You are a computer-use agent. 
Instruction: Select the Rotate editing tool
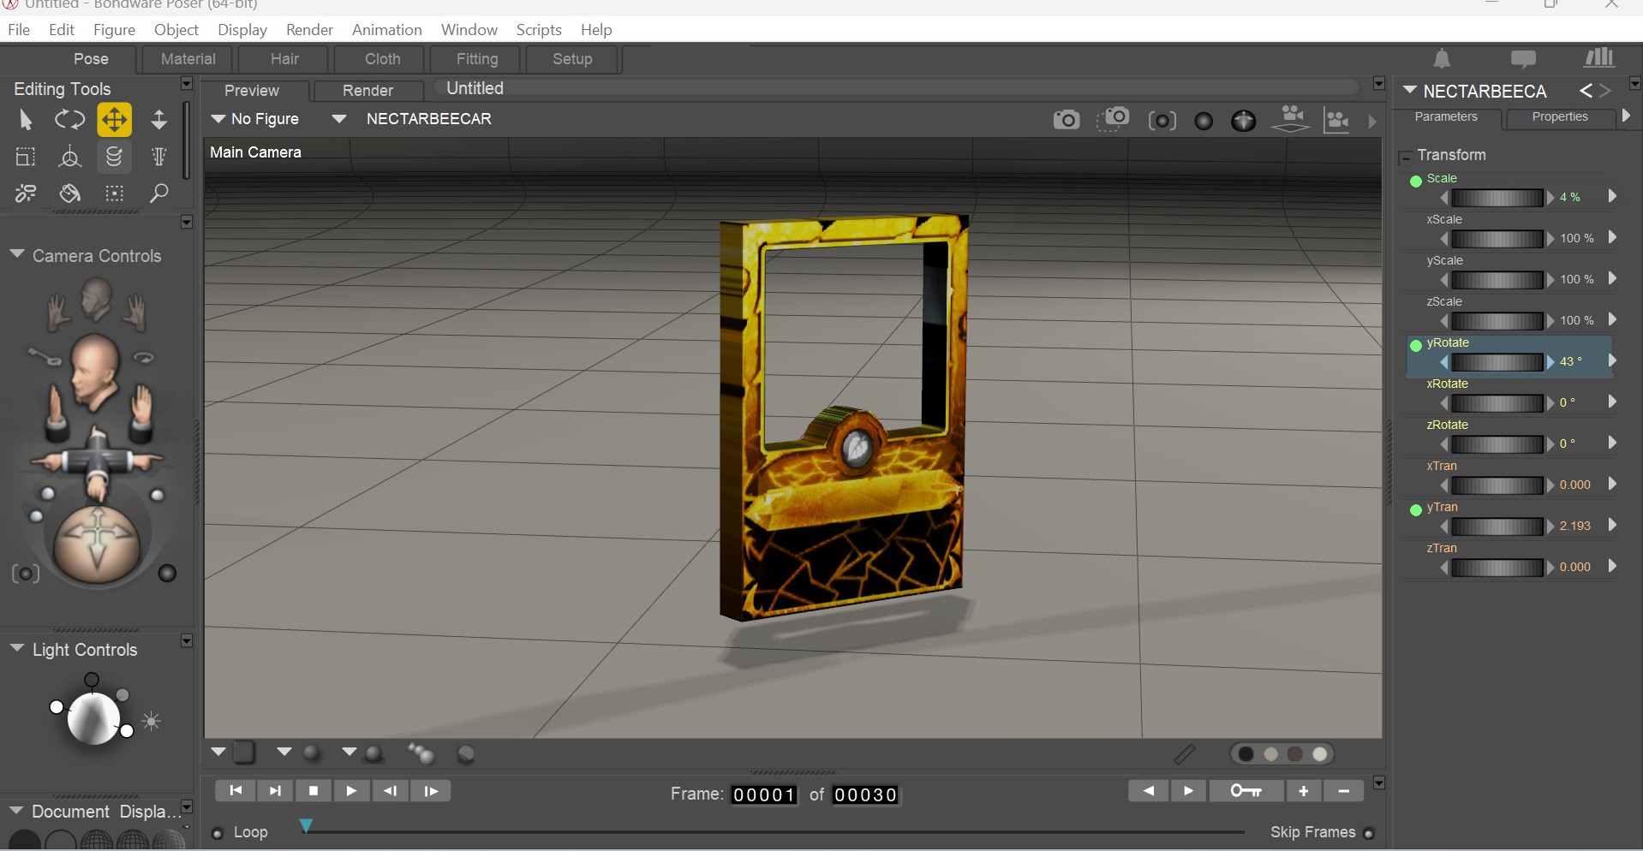tap(69, 120)
